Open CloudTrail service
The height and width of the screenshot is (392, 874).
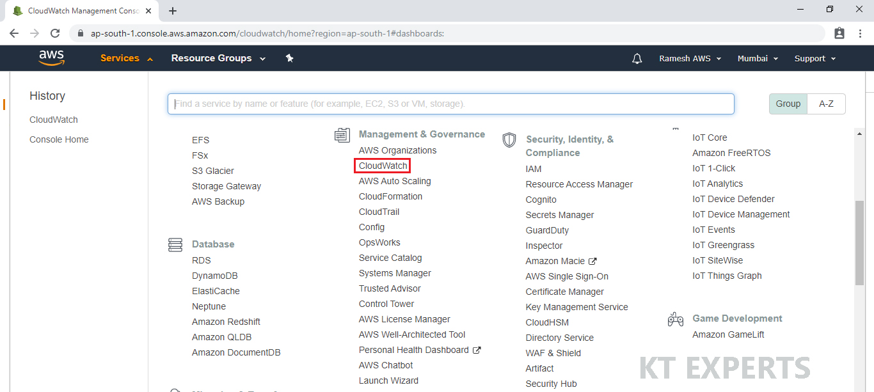pos(379,212)
